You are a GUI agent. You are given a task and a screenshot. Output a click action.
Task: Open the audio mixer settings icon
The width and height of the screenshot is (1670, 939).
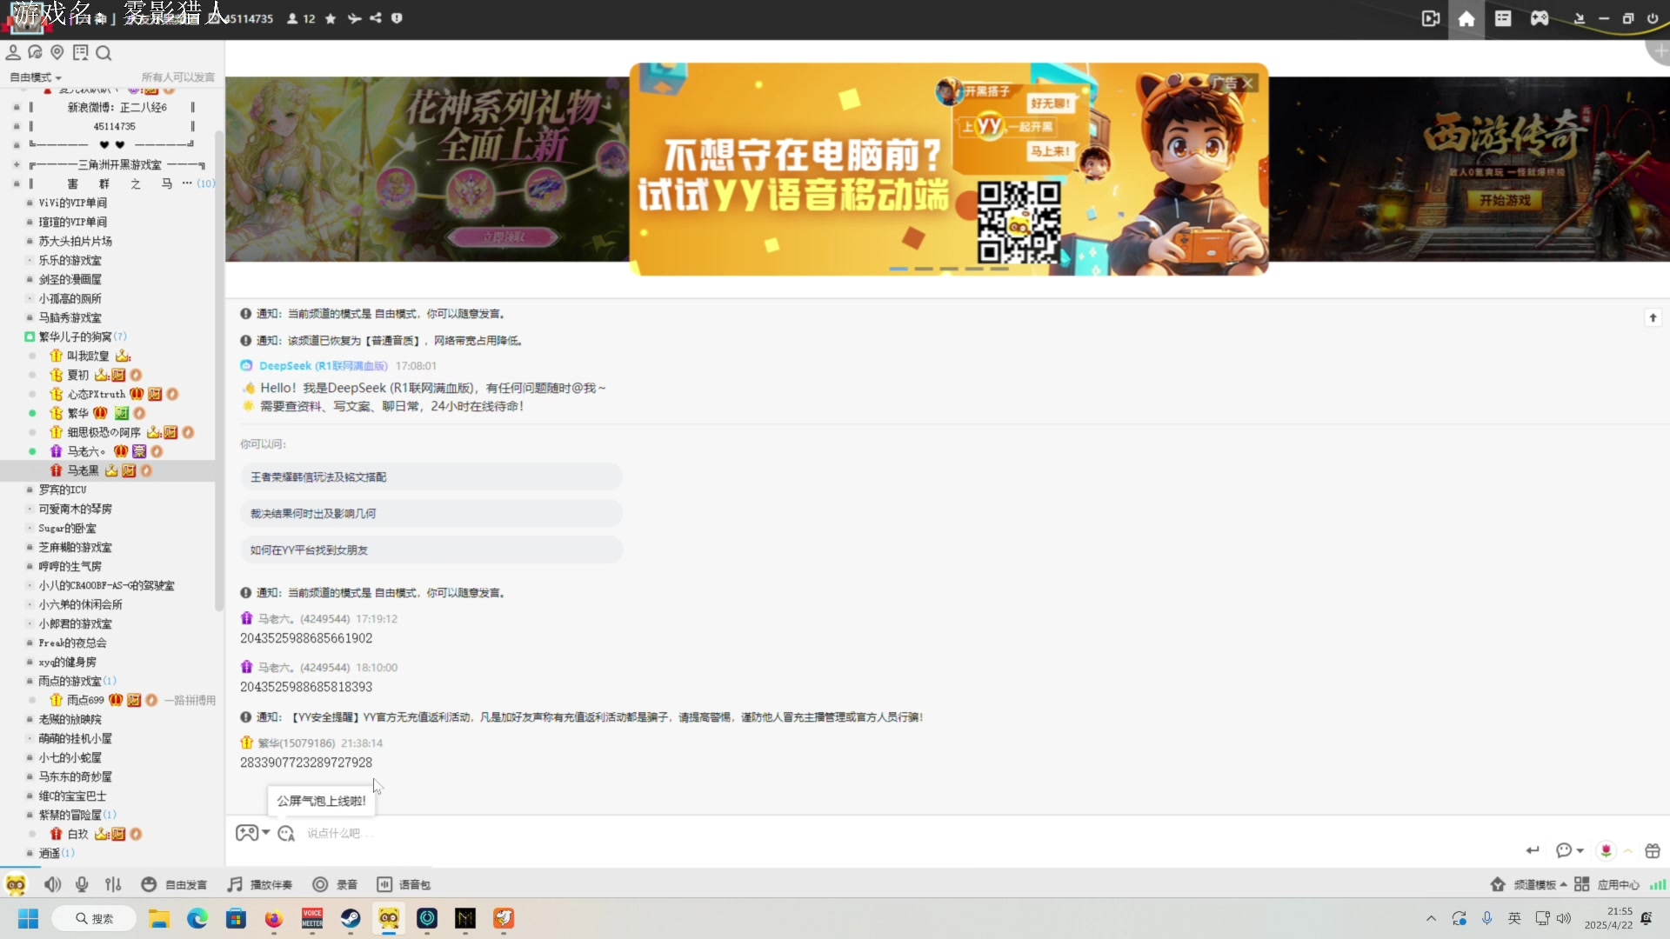(x=113, y=885)
